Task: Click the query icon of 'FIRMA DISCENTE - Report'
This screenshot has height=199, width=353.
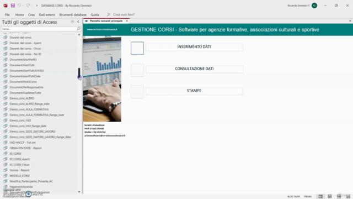Action: (6, 148)
